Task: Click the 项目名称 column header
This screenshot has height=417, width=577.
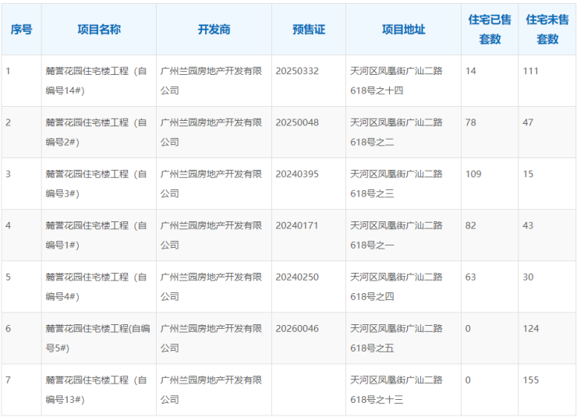Action: [x=99, y=30]
